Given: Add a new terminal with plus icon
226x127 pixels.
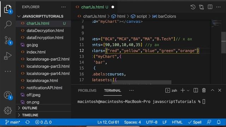Looking at the screenshot, I should point(183,90).
